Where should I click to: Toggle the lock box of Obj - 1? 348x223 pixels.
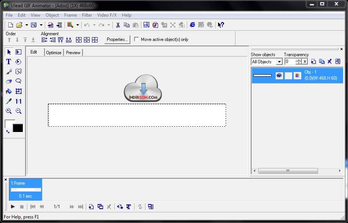point(288,75)
